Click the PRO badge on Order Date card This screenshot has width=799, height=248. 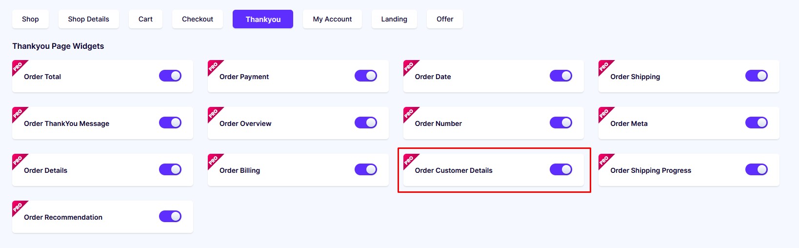coord(409,66)
